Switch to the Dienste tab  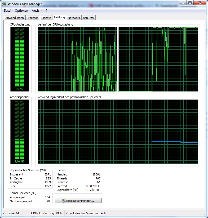tap(46, 18)
